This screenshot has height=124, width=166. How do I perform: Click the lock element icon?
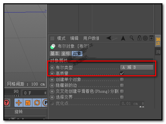139,38
